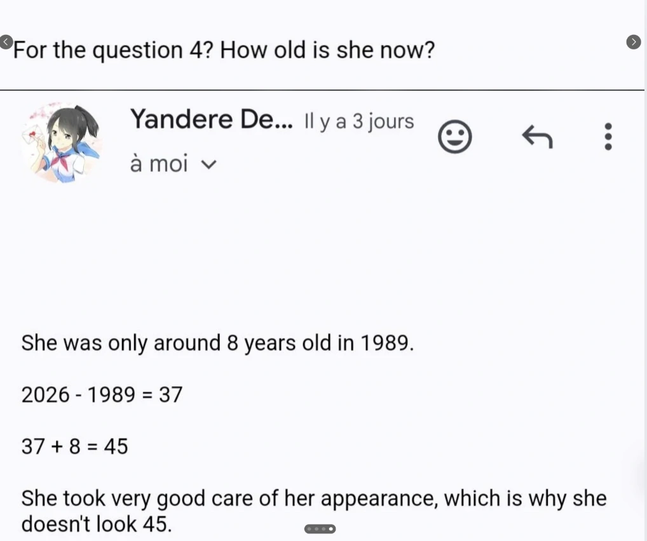
Task: Click the calculation 37 + 8 = 45
Action: point(75,446)
